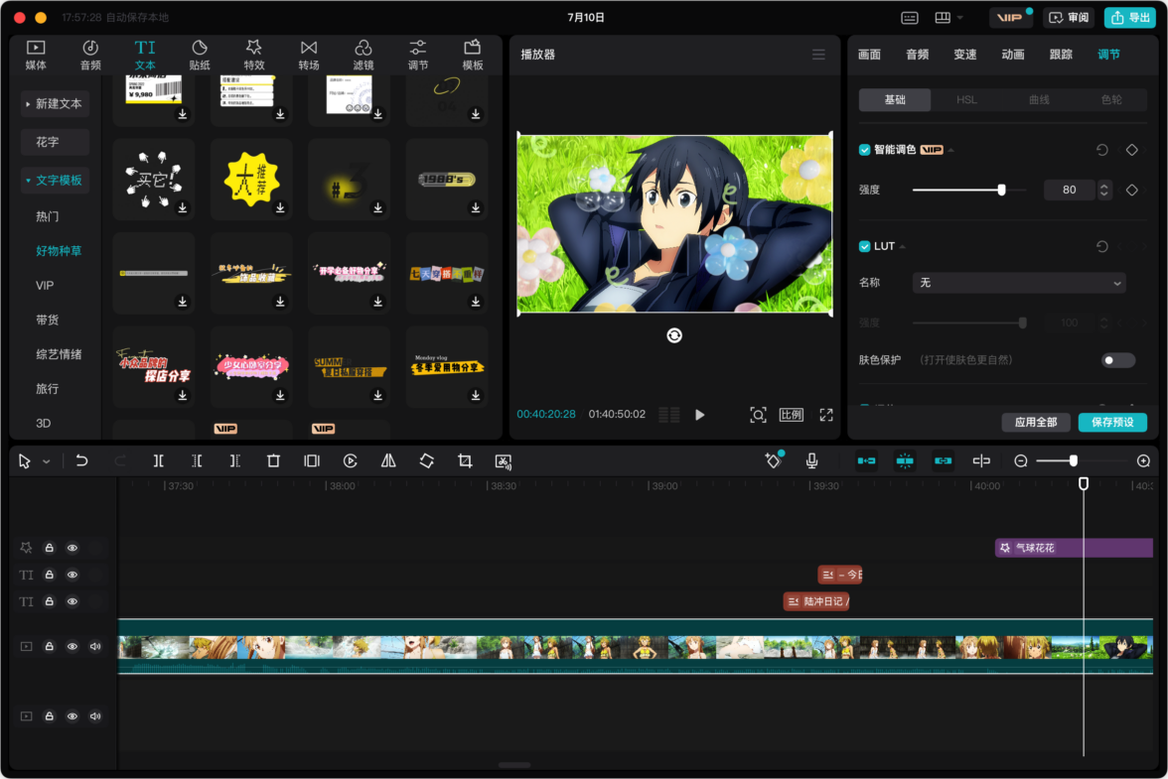The width and height of the screenshot is (1168, 779).
Task: Click the reverse playback icon
Action: pos(350,461)
